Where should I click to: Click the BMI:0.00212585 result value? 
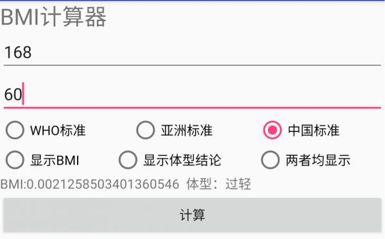[x=90, y=184]
